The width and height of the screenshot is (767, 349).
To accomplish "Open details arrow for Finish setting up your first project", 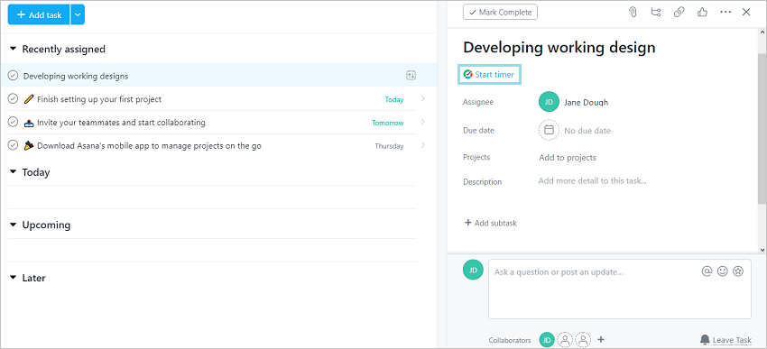I will pyautogui.click(x=423, y=98).
